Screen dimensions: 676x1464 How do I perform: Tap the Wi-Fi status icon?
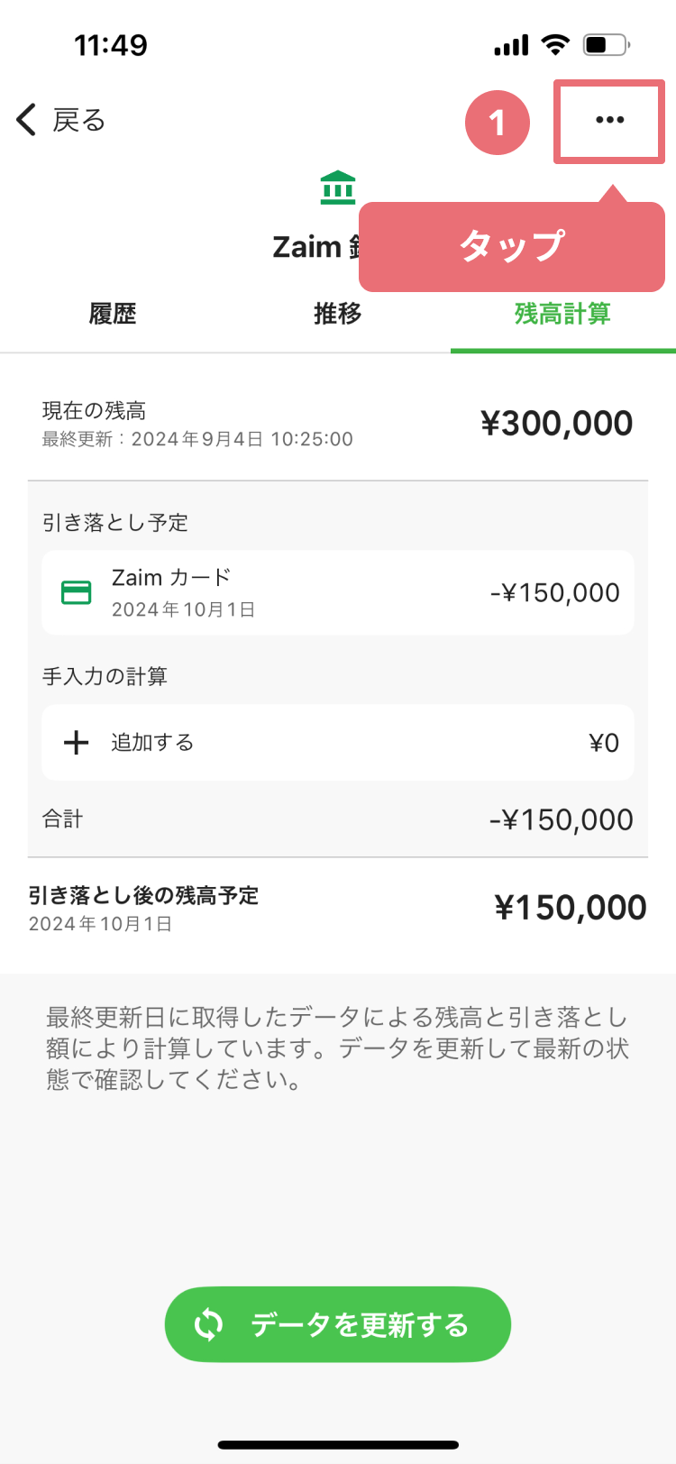coord(555,44)
